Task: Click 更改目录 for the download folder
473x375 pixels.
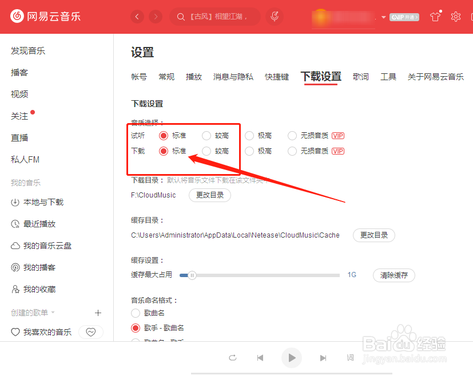Action: pos(210,195)
